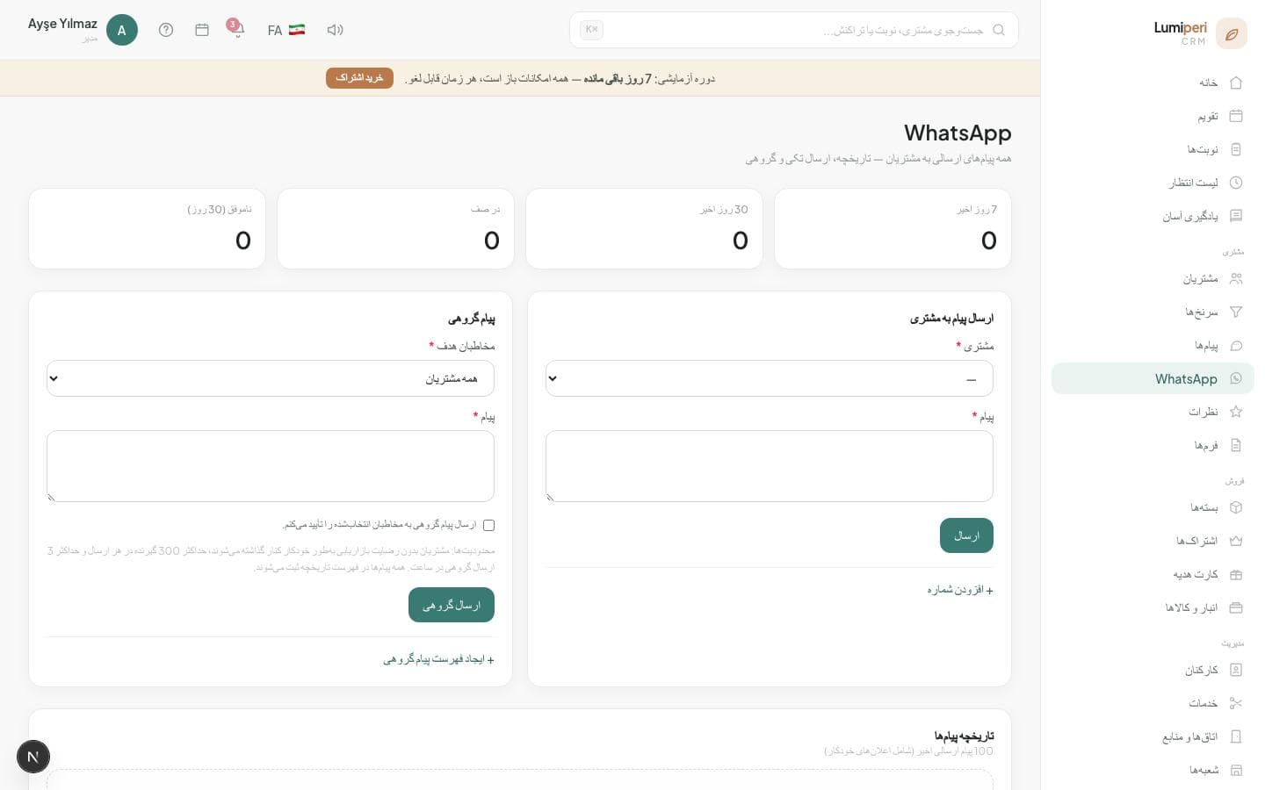The height and width of the screenshot is (790, 1265).
Task: Click the افزودن شماره add number link
Action: pyautogui.click(x=960, y=590)
